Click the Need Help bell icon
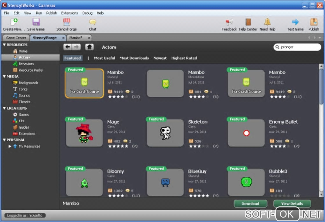This screenshot has width=325, height=222. pos(267,22)
